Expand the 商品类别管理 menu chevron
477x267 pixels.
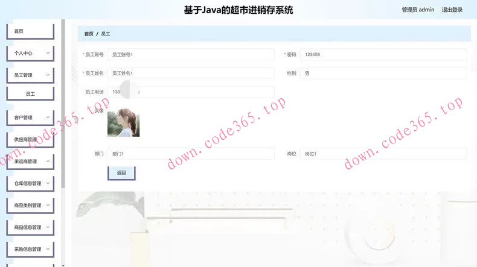[48, 205]
